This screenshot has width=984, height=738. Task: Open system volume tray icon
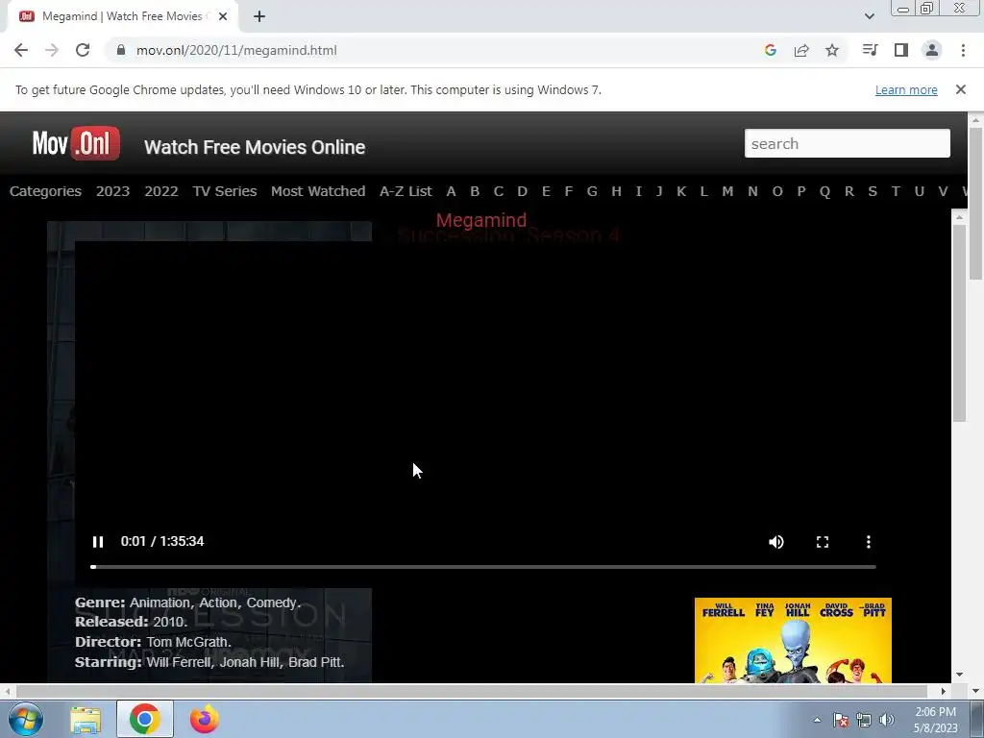tap(887, 720)
